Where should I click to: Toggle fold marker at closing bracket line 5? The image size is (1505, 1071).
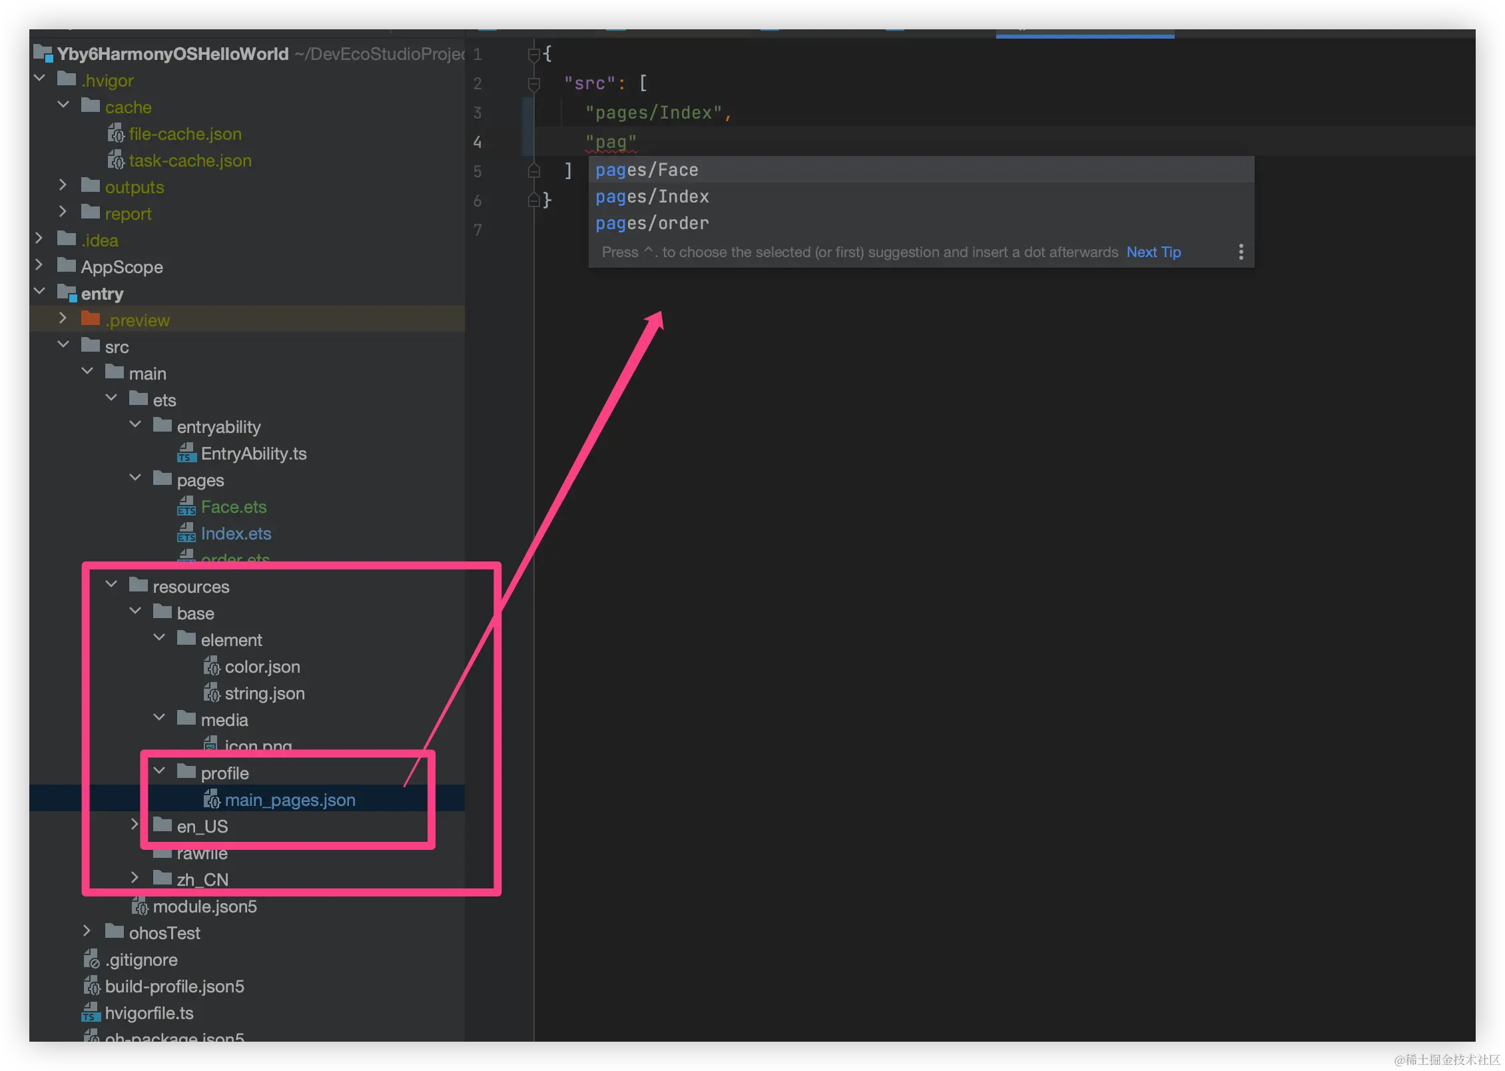point(533,172)
